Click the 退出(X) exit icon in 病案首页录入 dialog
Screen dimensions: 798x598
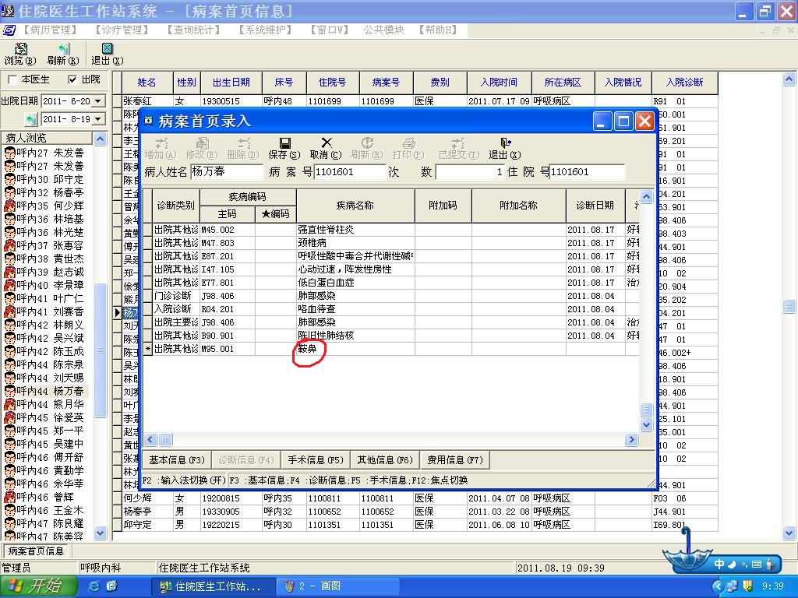505,143
